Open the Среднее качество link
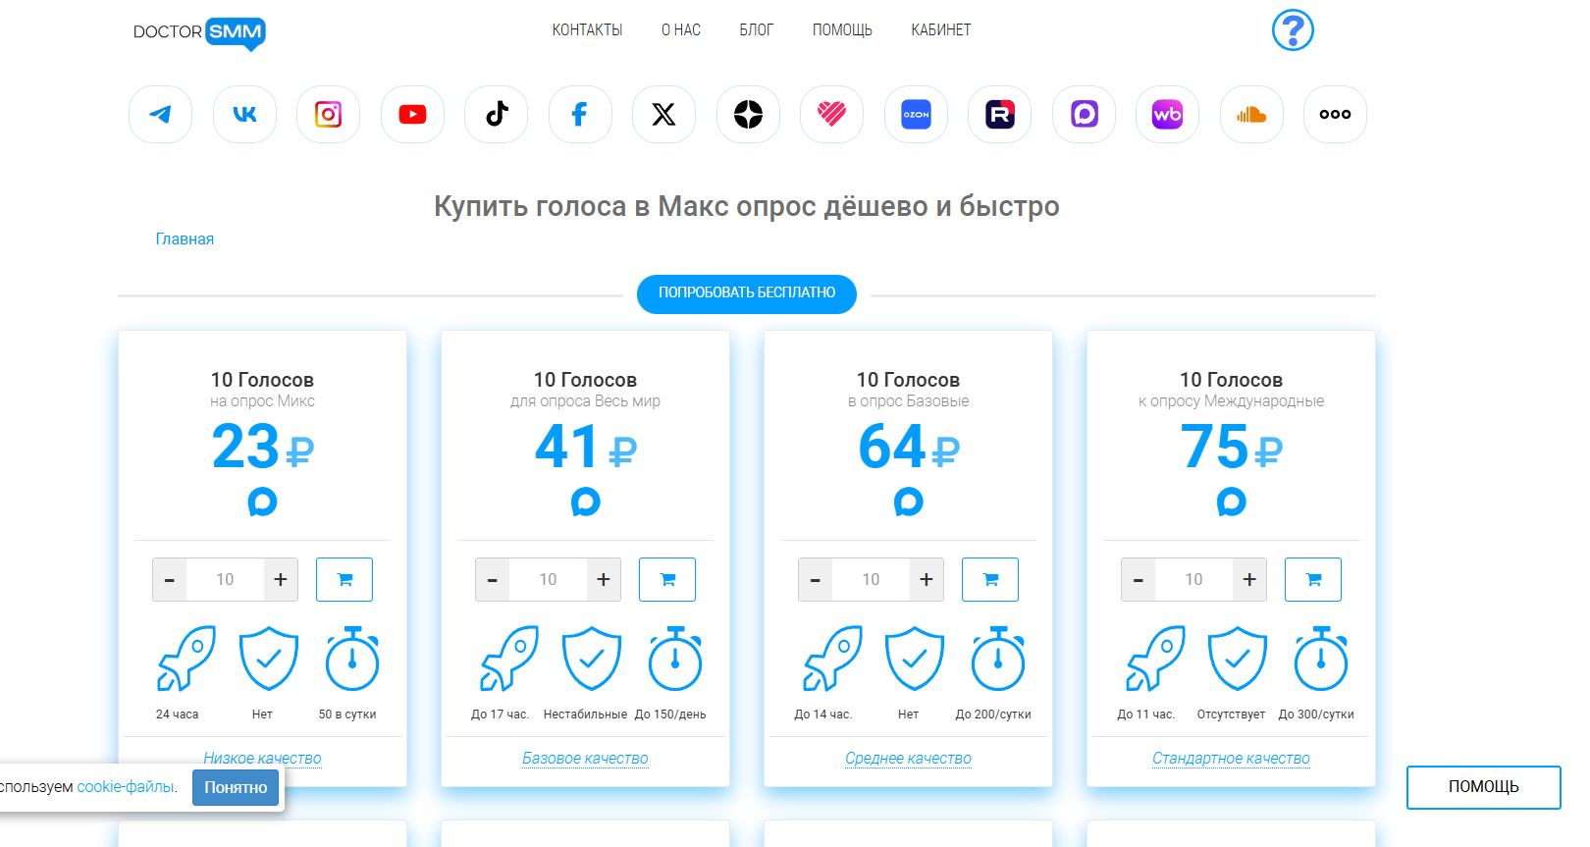Viewport: 1590px width, 847px height. point(908,759)
